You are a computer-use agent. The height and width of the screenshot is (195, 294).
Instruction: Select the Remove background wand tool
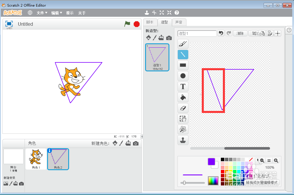click(183, 129)
